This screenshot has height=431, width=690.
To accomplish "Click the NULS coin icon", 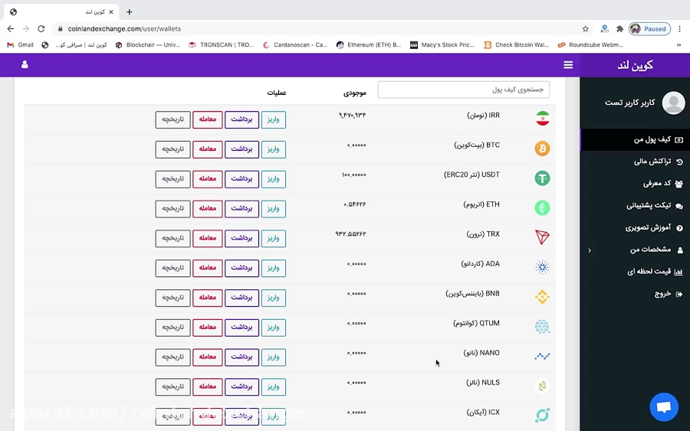I will [x=542, y=386].
